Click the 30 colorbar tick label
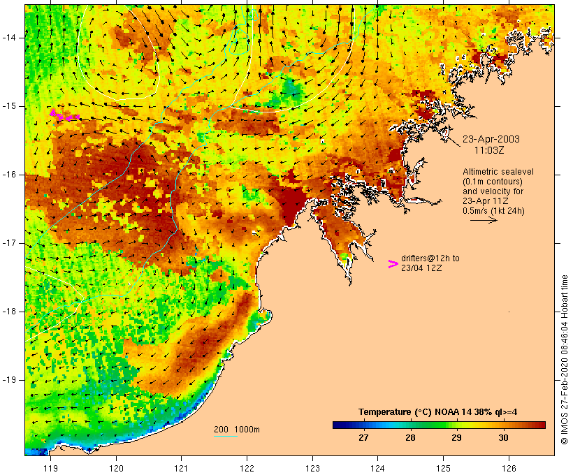 (x=503, y=438)
